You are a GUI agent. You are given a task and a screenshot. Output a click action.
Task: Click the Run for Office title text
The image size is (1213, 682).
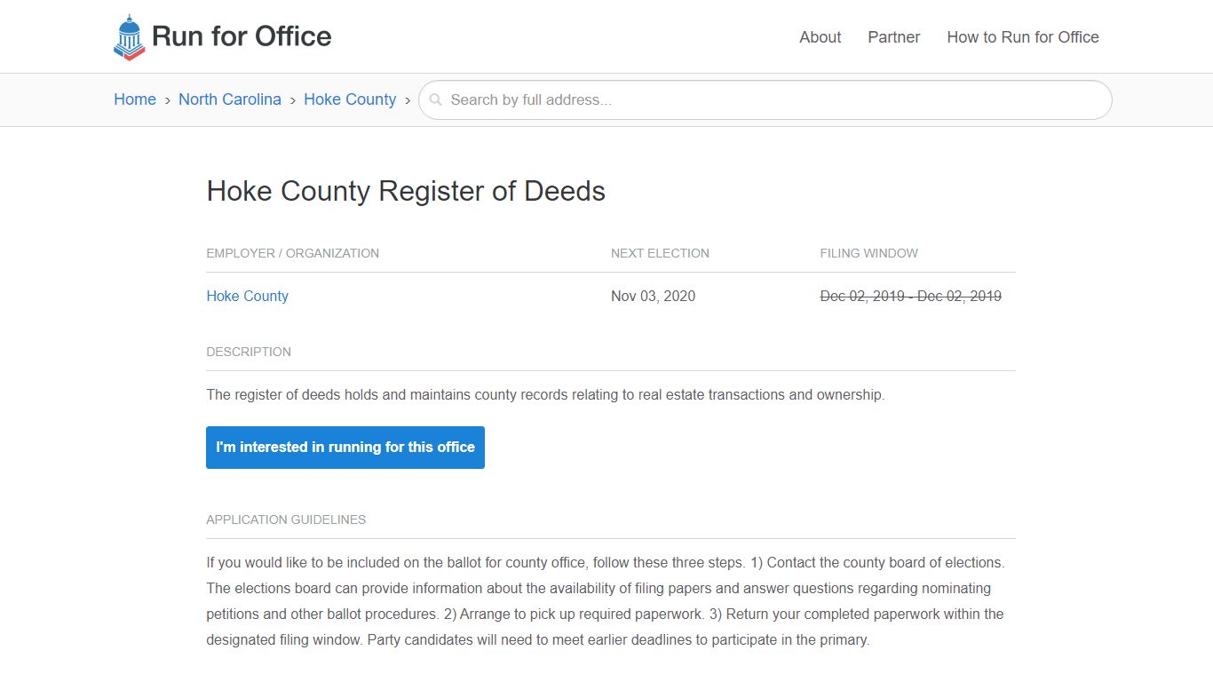click(x=242, y=36)
